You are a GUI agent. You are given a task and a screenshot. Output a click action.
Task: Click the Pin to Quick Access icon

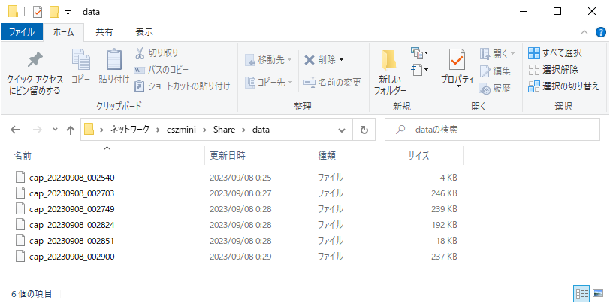coord(35,60)
